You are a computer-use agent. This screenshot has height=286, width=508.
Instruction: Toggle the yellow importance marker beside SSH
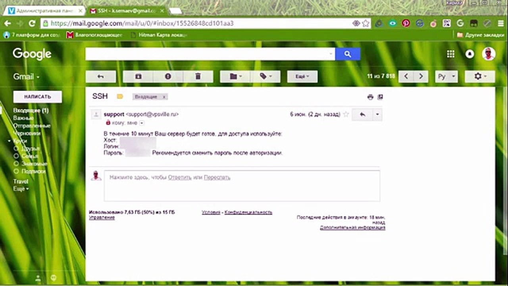point(120,97)
